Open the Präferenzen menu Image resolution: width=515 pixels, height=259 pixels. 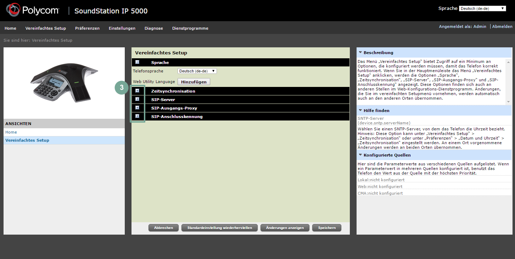click(87, 28)
